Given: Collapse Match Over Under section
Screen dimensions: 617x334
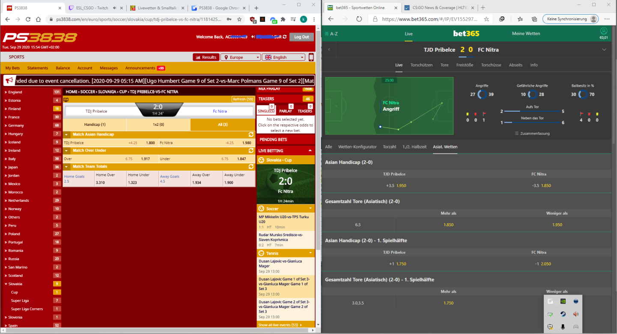Looking at the screenshot, I should [x=67, y=151].
